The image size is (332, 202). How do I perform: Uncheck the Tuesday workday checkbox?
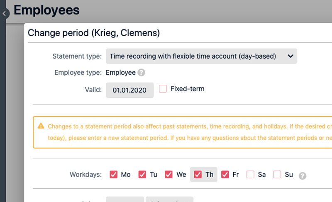click(x=142, y=175)
